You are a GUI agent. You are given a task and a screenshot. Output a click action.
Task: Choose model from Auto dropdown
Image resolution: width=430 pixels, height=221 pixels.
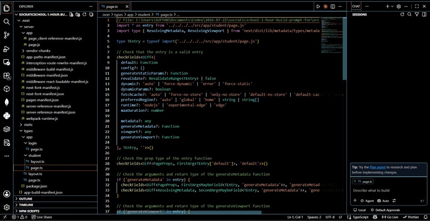coord(383,201)
